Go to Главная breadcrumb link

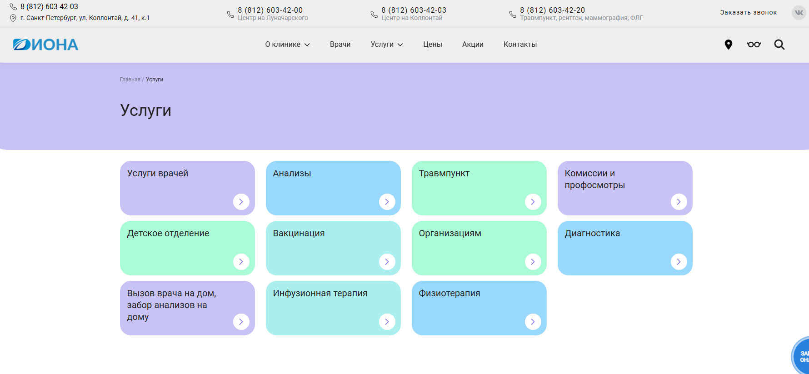[x=130, y=80]
